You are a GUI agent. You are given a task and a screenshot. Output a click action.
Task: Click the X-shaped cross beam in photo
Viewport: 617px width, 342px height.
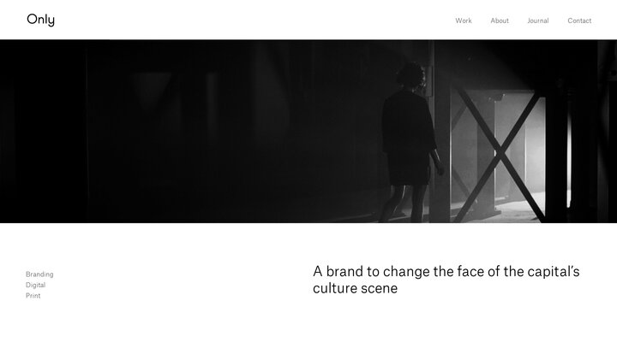click(x=500, y=155)
